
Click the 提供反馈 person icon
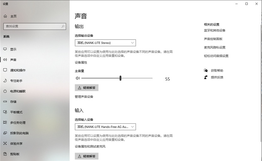point(206,77)
